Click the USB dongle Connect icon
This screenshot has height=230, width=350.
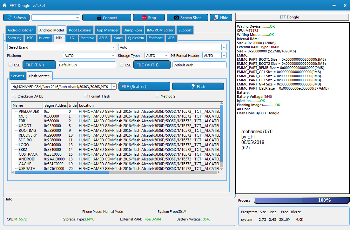point(99,18)
